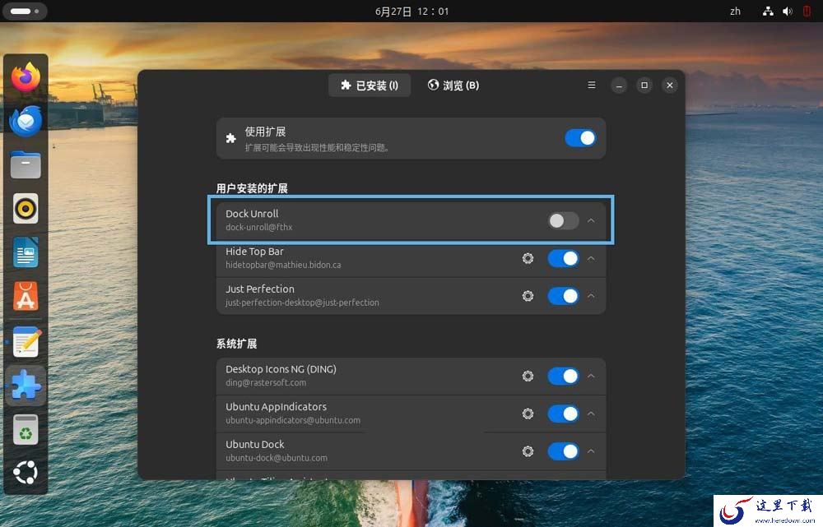
Task: Open Firefox from the dock
Action: point(26,77)
